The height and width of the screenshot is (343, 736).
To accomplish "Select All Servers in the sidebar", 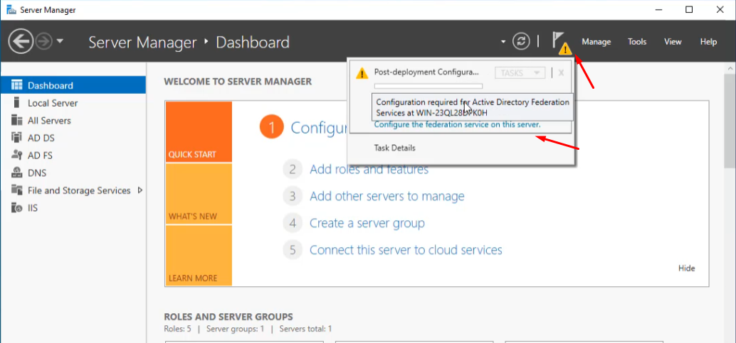I will point(73,121).
